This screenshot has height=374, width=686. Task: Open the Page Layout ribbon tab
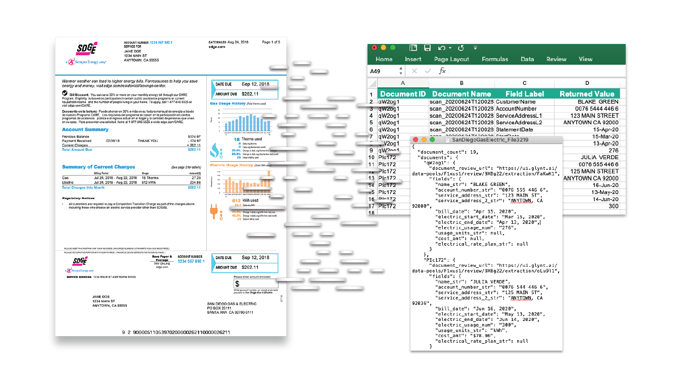(x=451, y=59)
